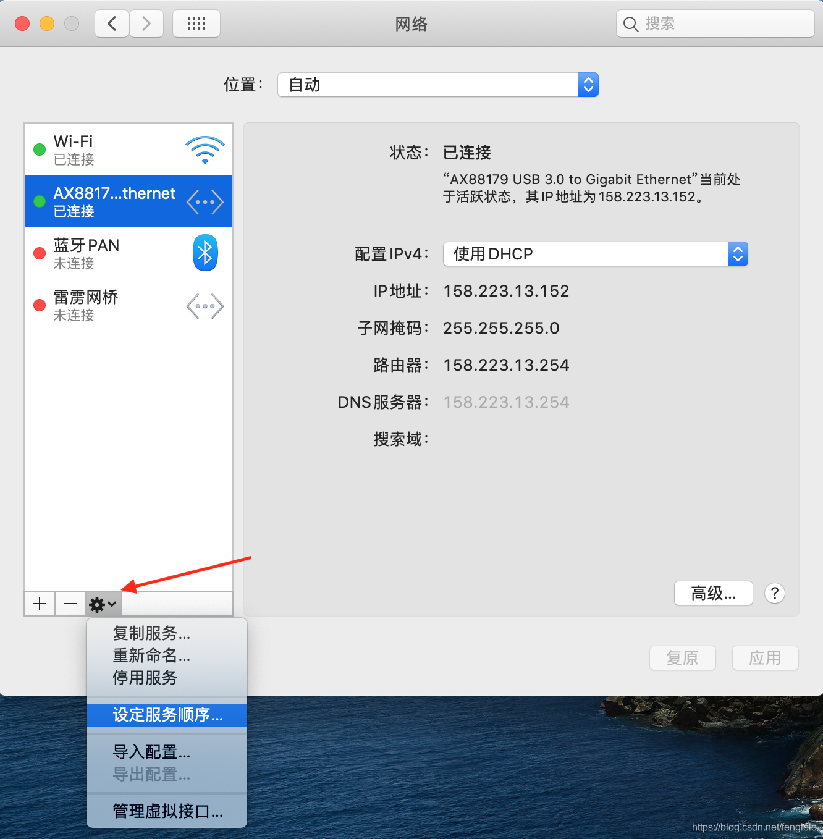Click the green Wi-Fi status indicator dot
The height and width of the screenshot is (839, 823).
[39, 149]
